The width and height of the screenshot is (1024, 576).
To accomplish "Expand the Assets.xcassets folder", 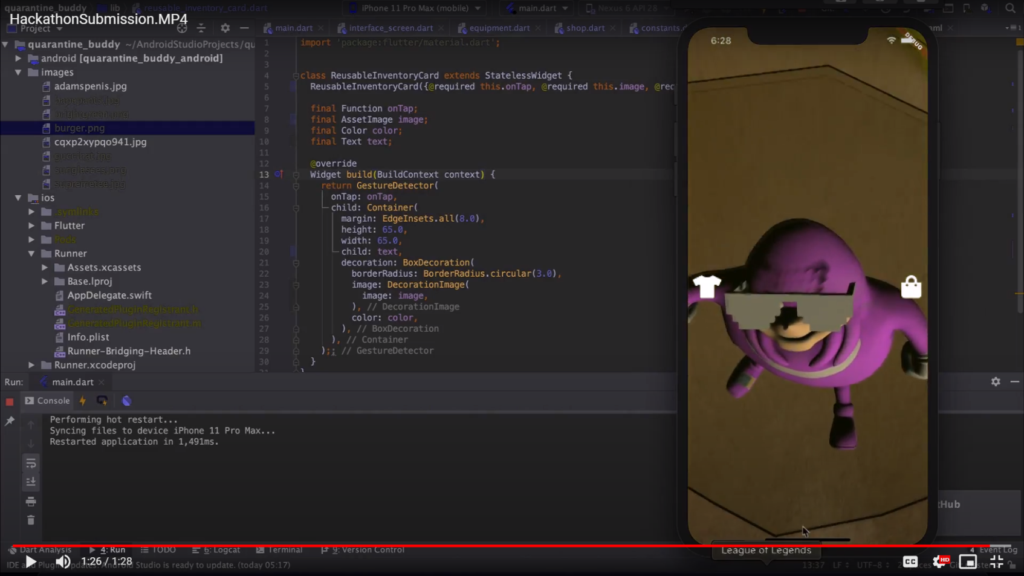I will (45, 267).
